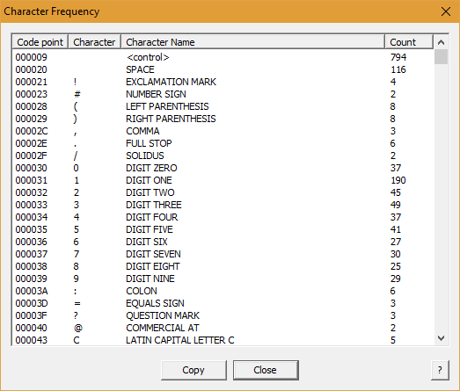Sort by the Character Name column header
The height and width of the screenshot is (391, 460).
click(x=253, y=42)
